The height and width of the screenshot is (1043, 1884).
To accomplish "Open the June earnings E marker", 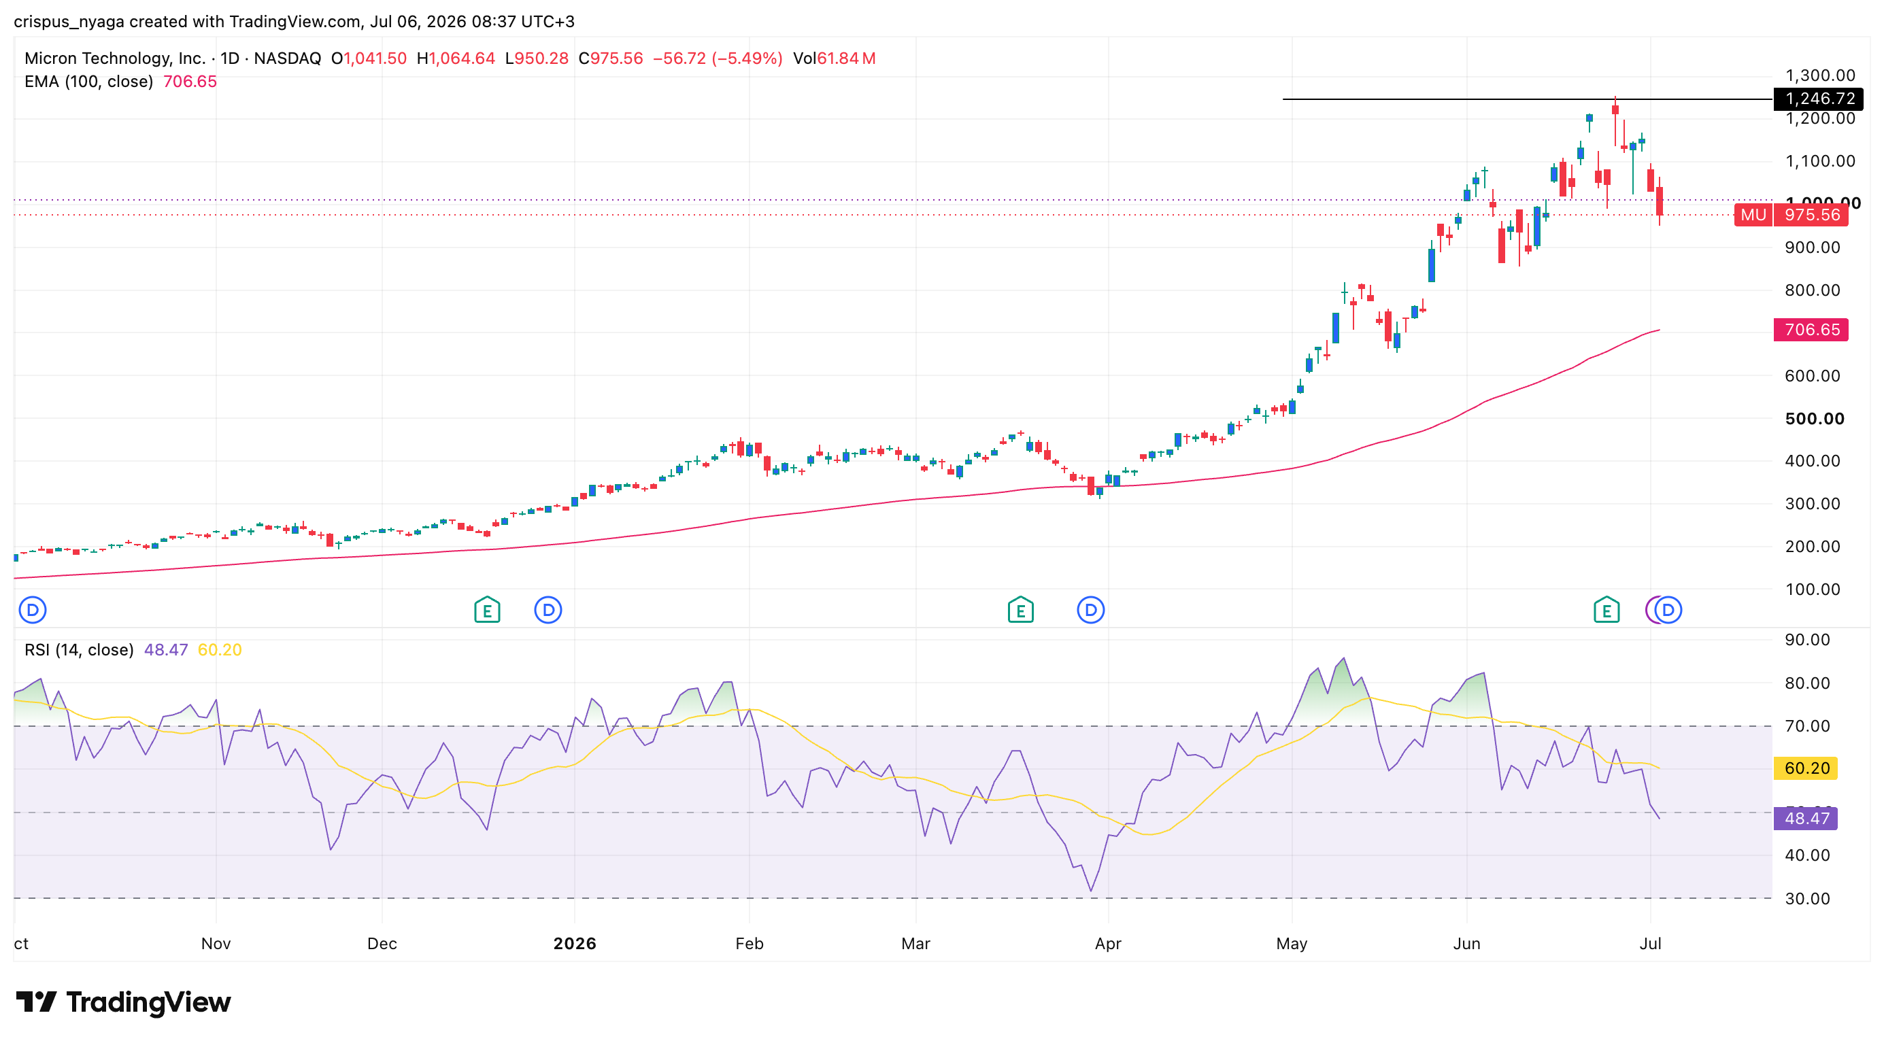I will click(1606, 610).
